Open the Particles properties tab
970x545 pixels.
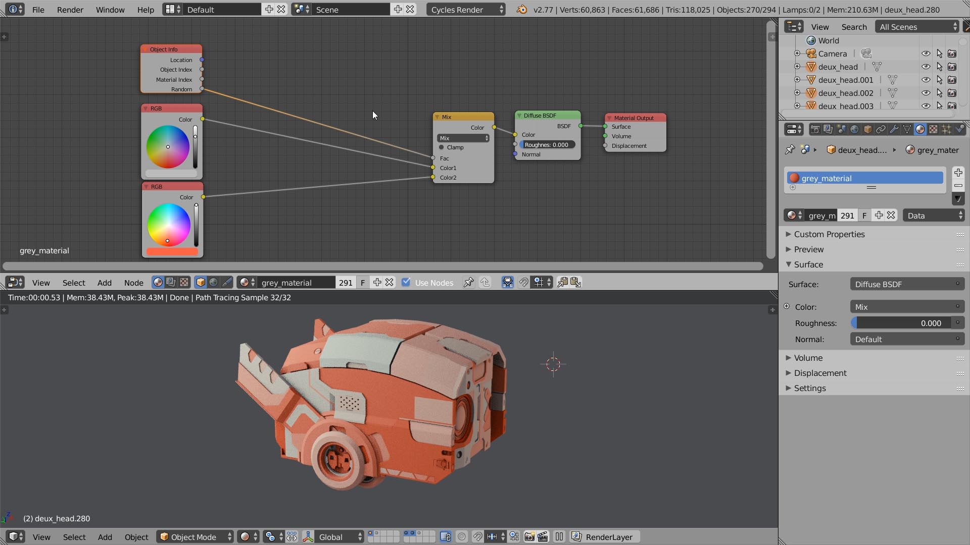tap(946, 129)
